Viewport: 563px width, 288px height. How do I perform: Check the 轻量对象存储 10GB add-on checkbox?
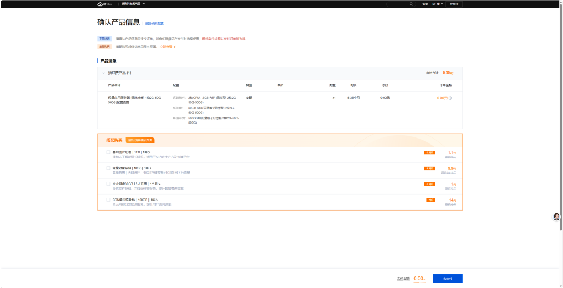pos(108,168)
